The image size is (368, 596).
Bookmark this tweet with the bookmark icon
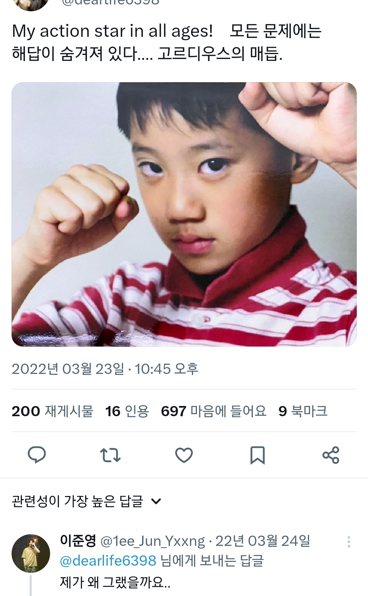[257, 455]
